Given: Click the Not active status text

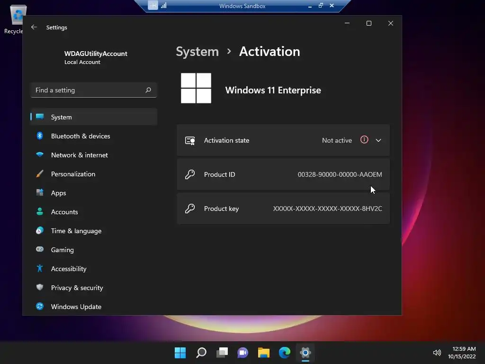Looking at the screenshot, I should point(337,140).
